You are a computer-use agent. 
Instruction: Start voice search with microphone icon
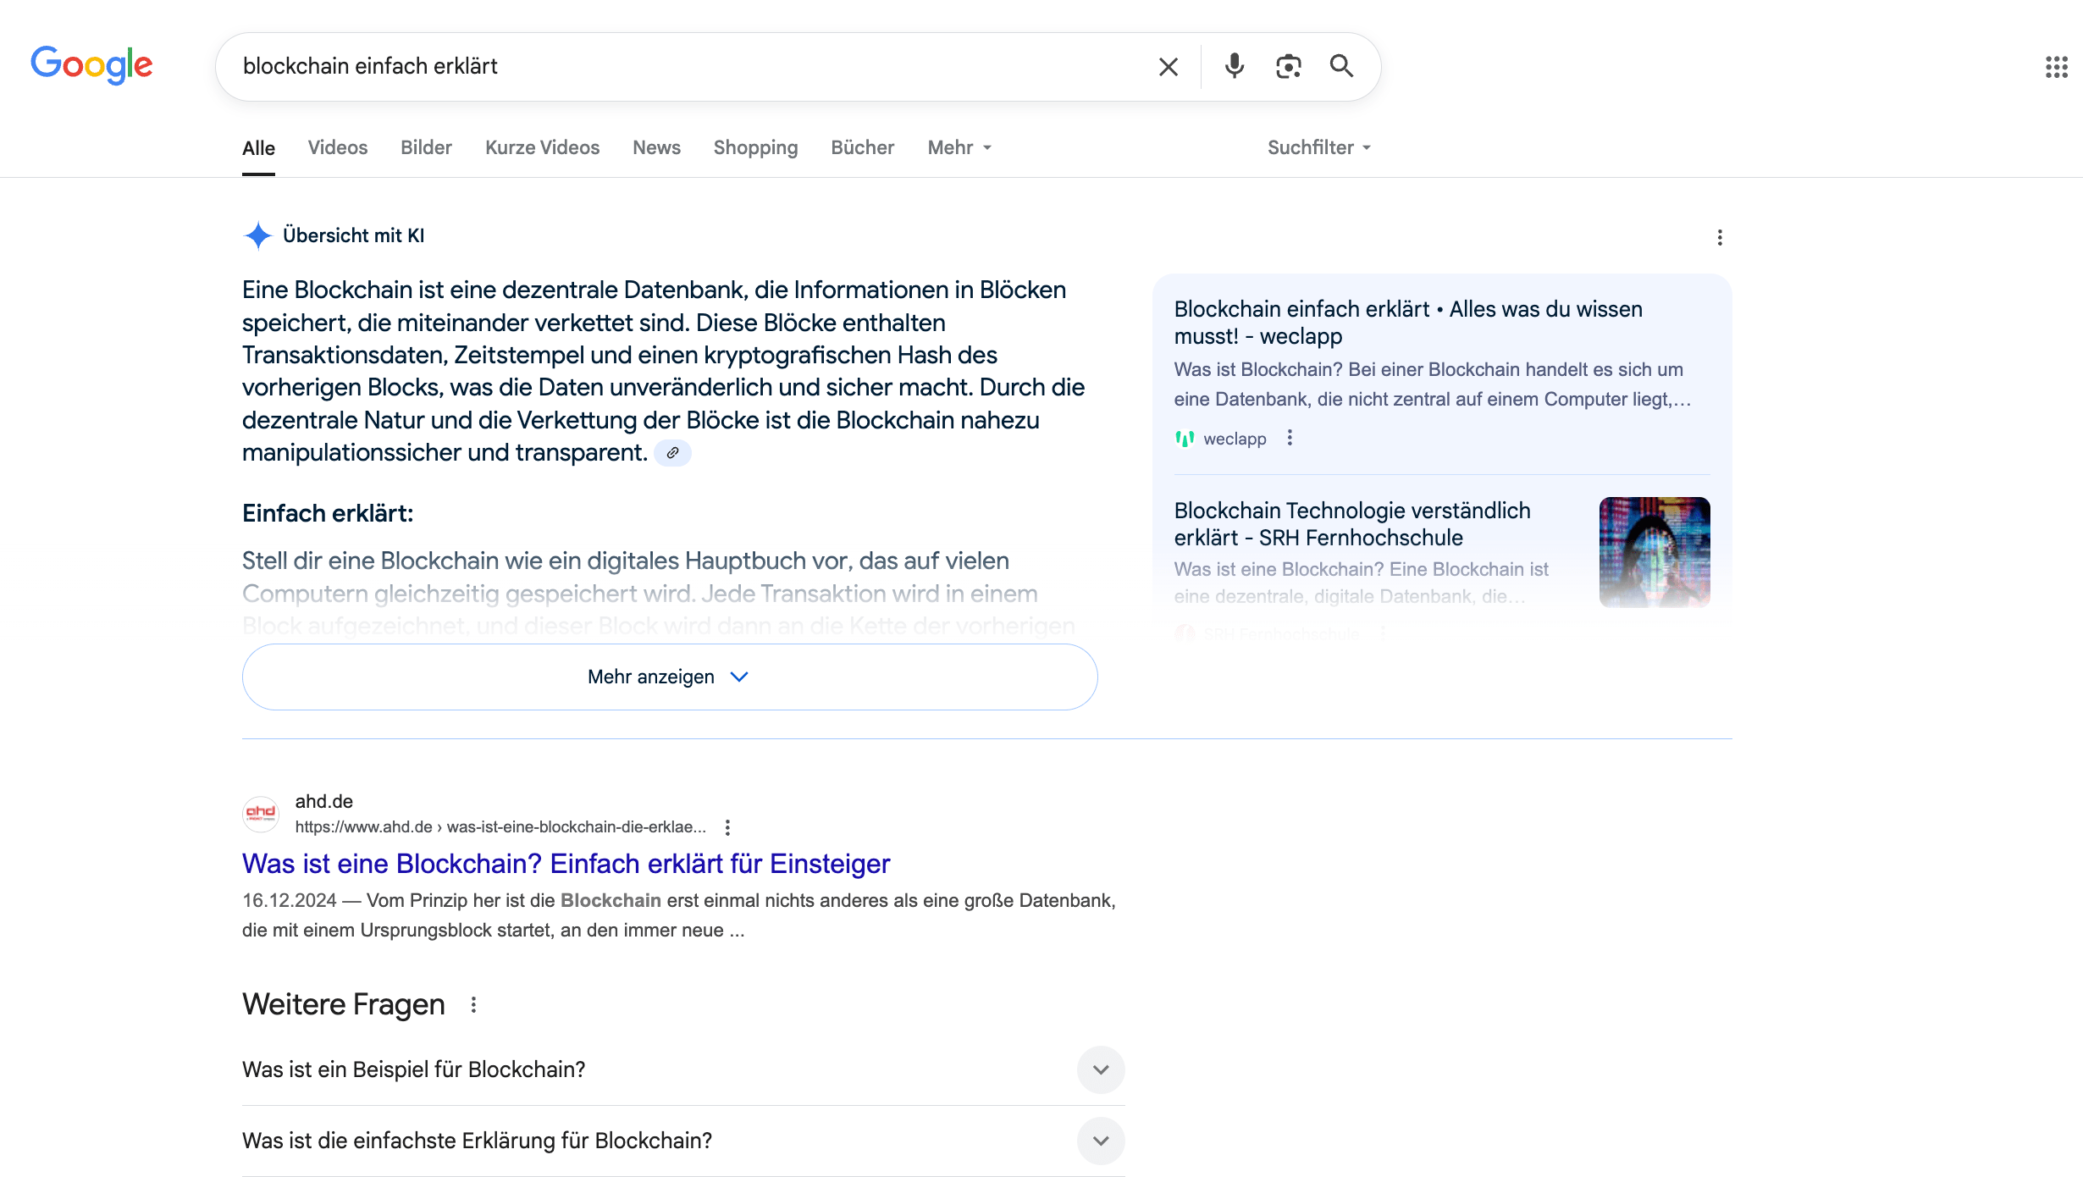pos(1235,66)
